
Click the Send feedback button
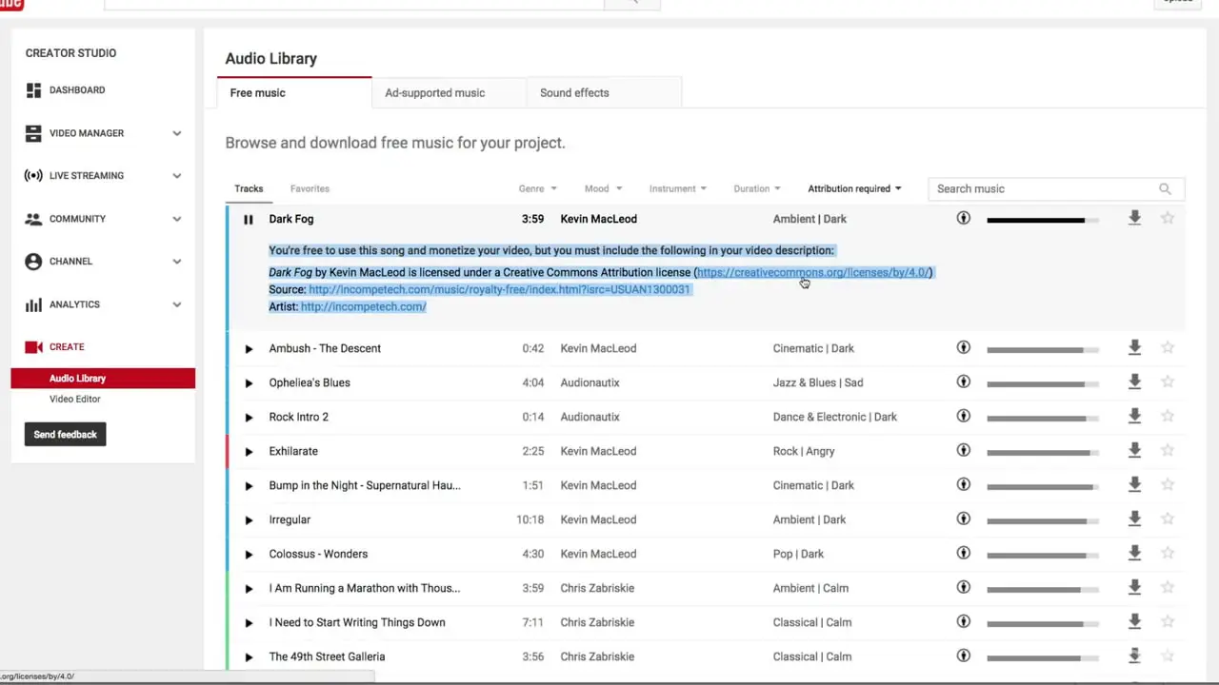tap(66, 435)
